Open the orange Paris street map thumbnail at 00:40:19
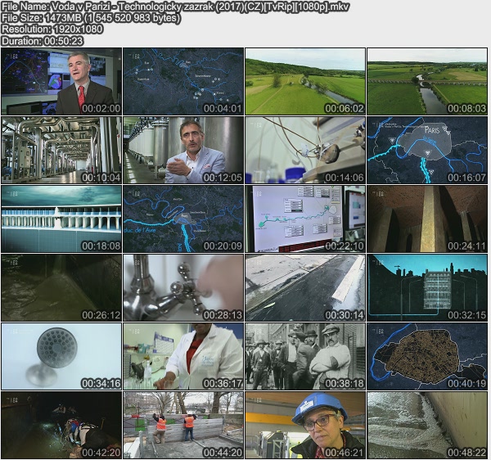 pyautogui.click(x=427, y=356)
